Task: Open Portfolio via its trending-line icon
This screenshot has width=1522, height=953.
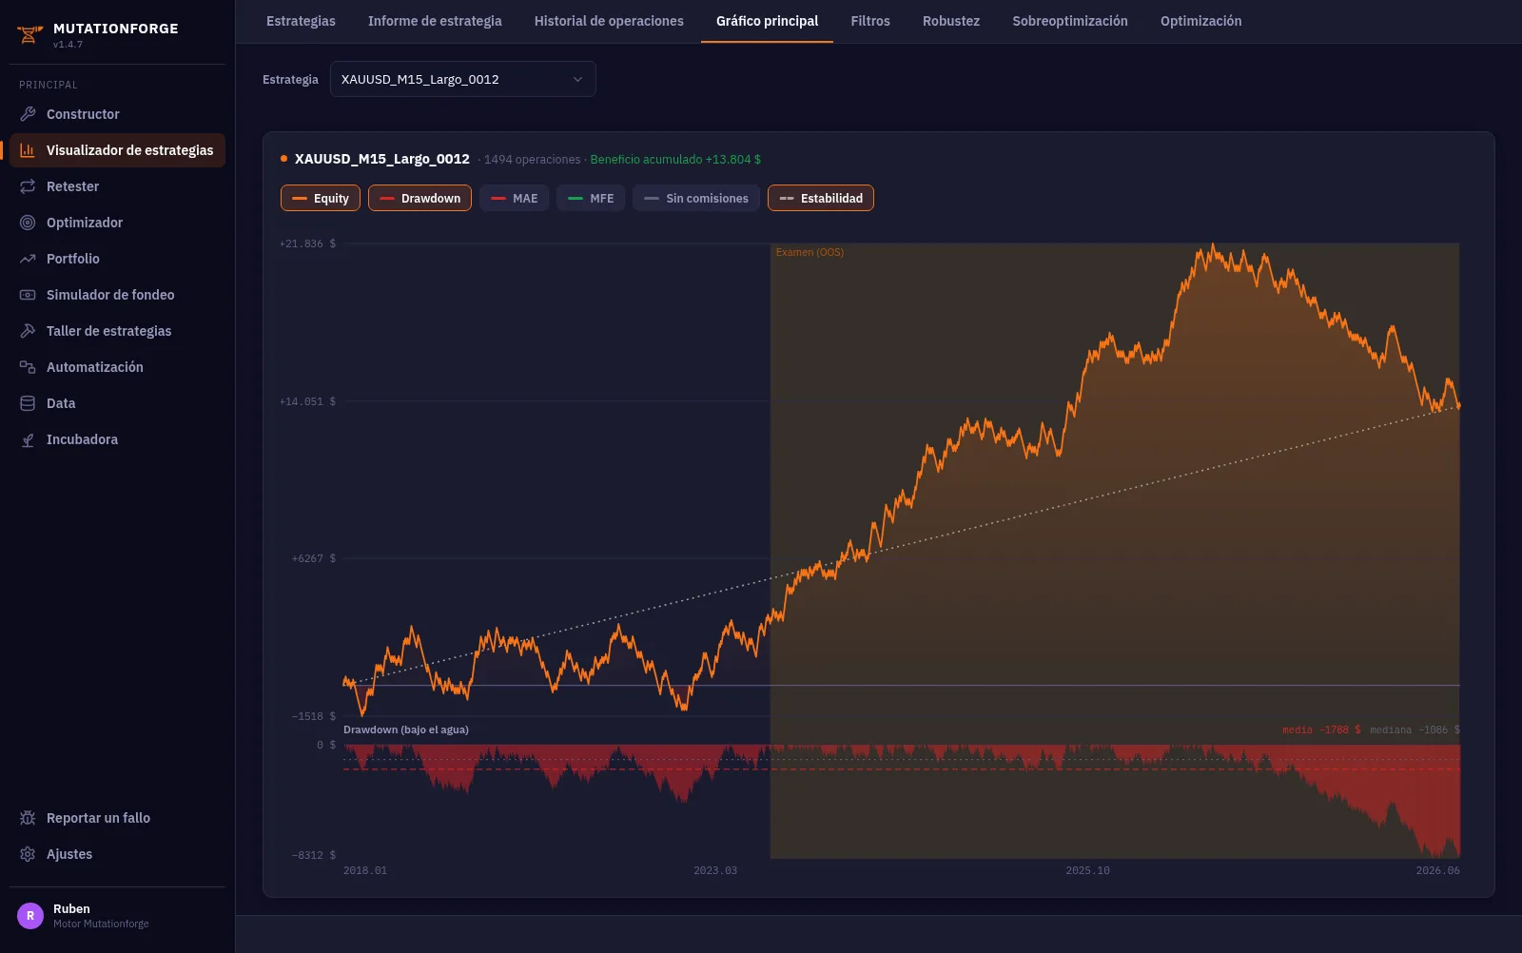Action: pyautogui.click(x=28, y=259)
